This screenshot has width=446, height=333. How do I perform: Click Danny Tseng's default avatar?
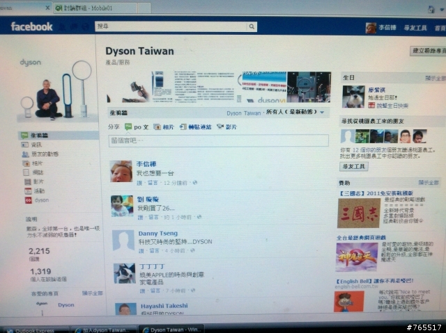(123, 241)
